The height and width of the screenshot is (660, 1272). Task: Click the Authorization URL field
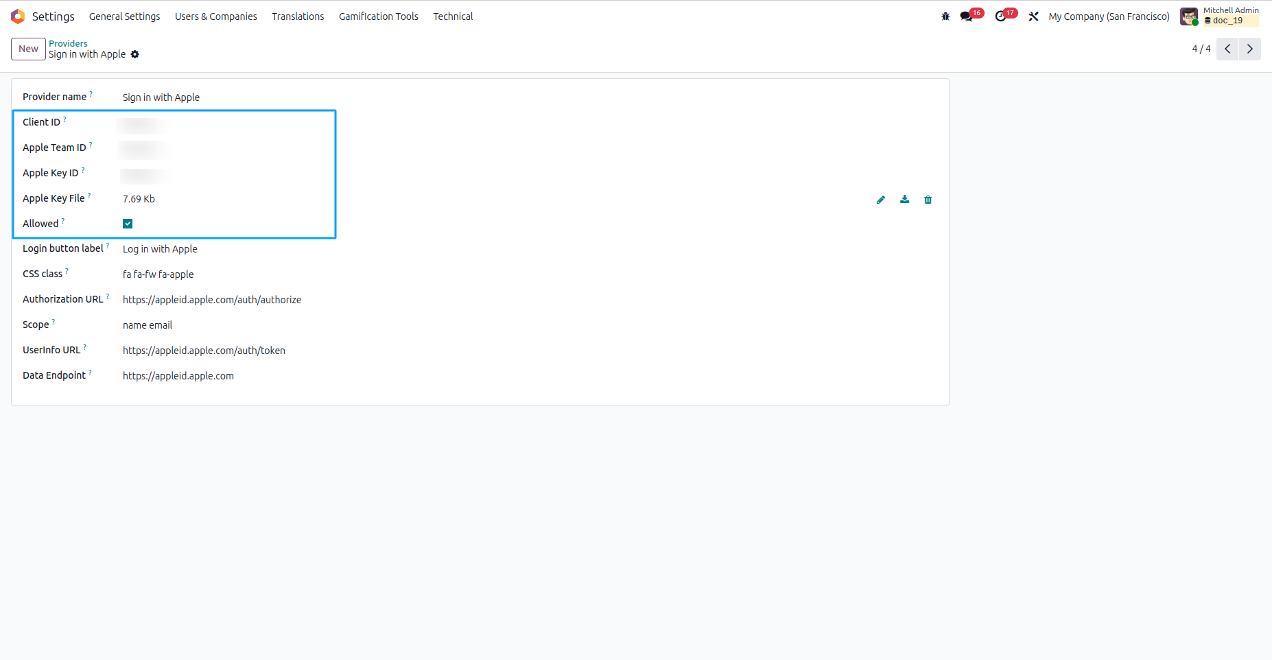(212, 300)
